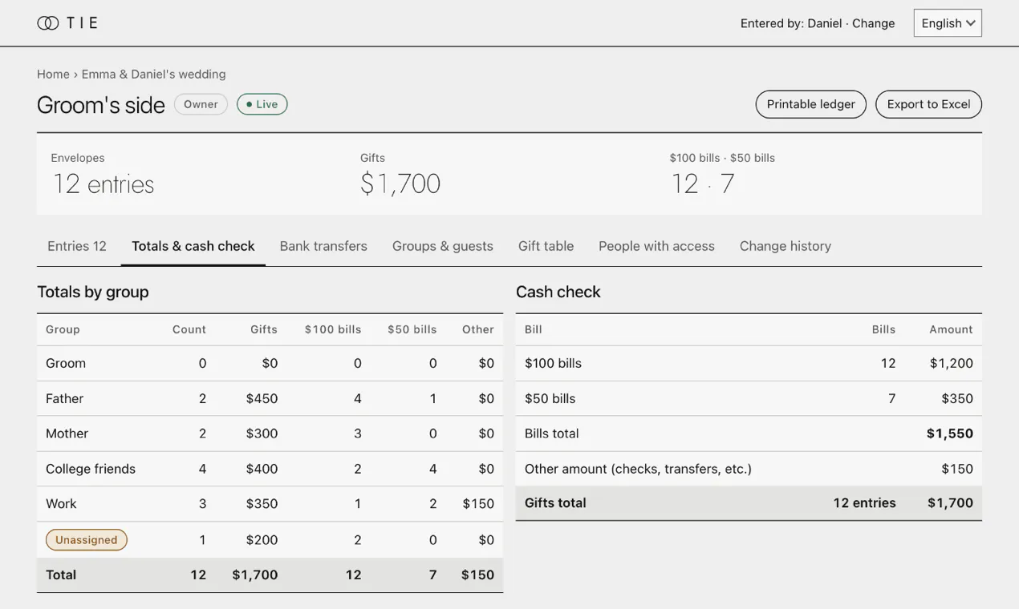This screenshot has height=609, width=1019.
Task: Click the TIE interlocking rings logo
Action: tap(47, 23)
